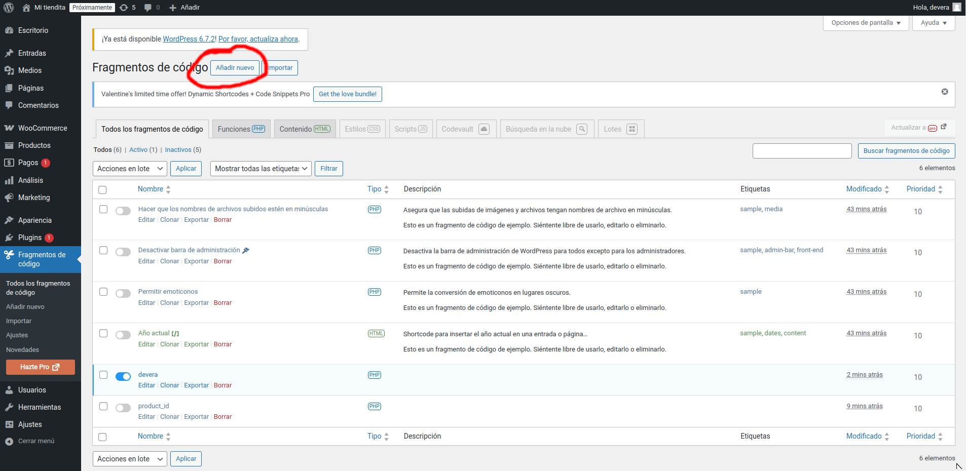This screenshot has width=966, height=471.
Task: Filter by Inactivos (5) link
Action: pos(183,150)
